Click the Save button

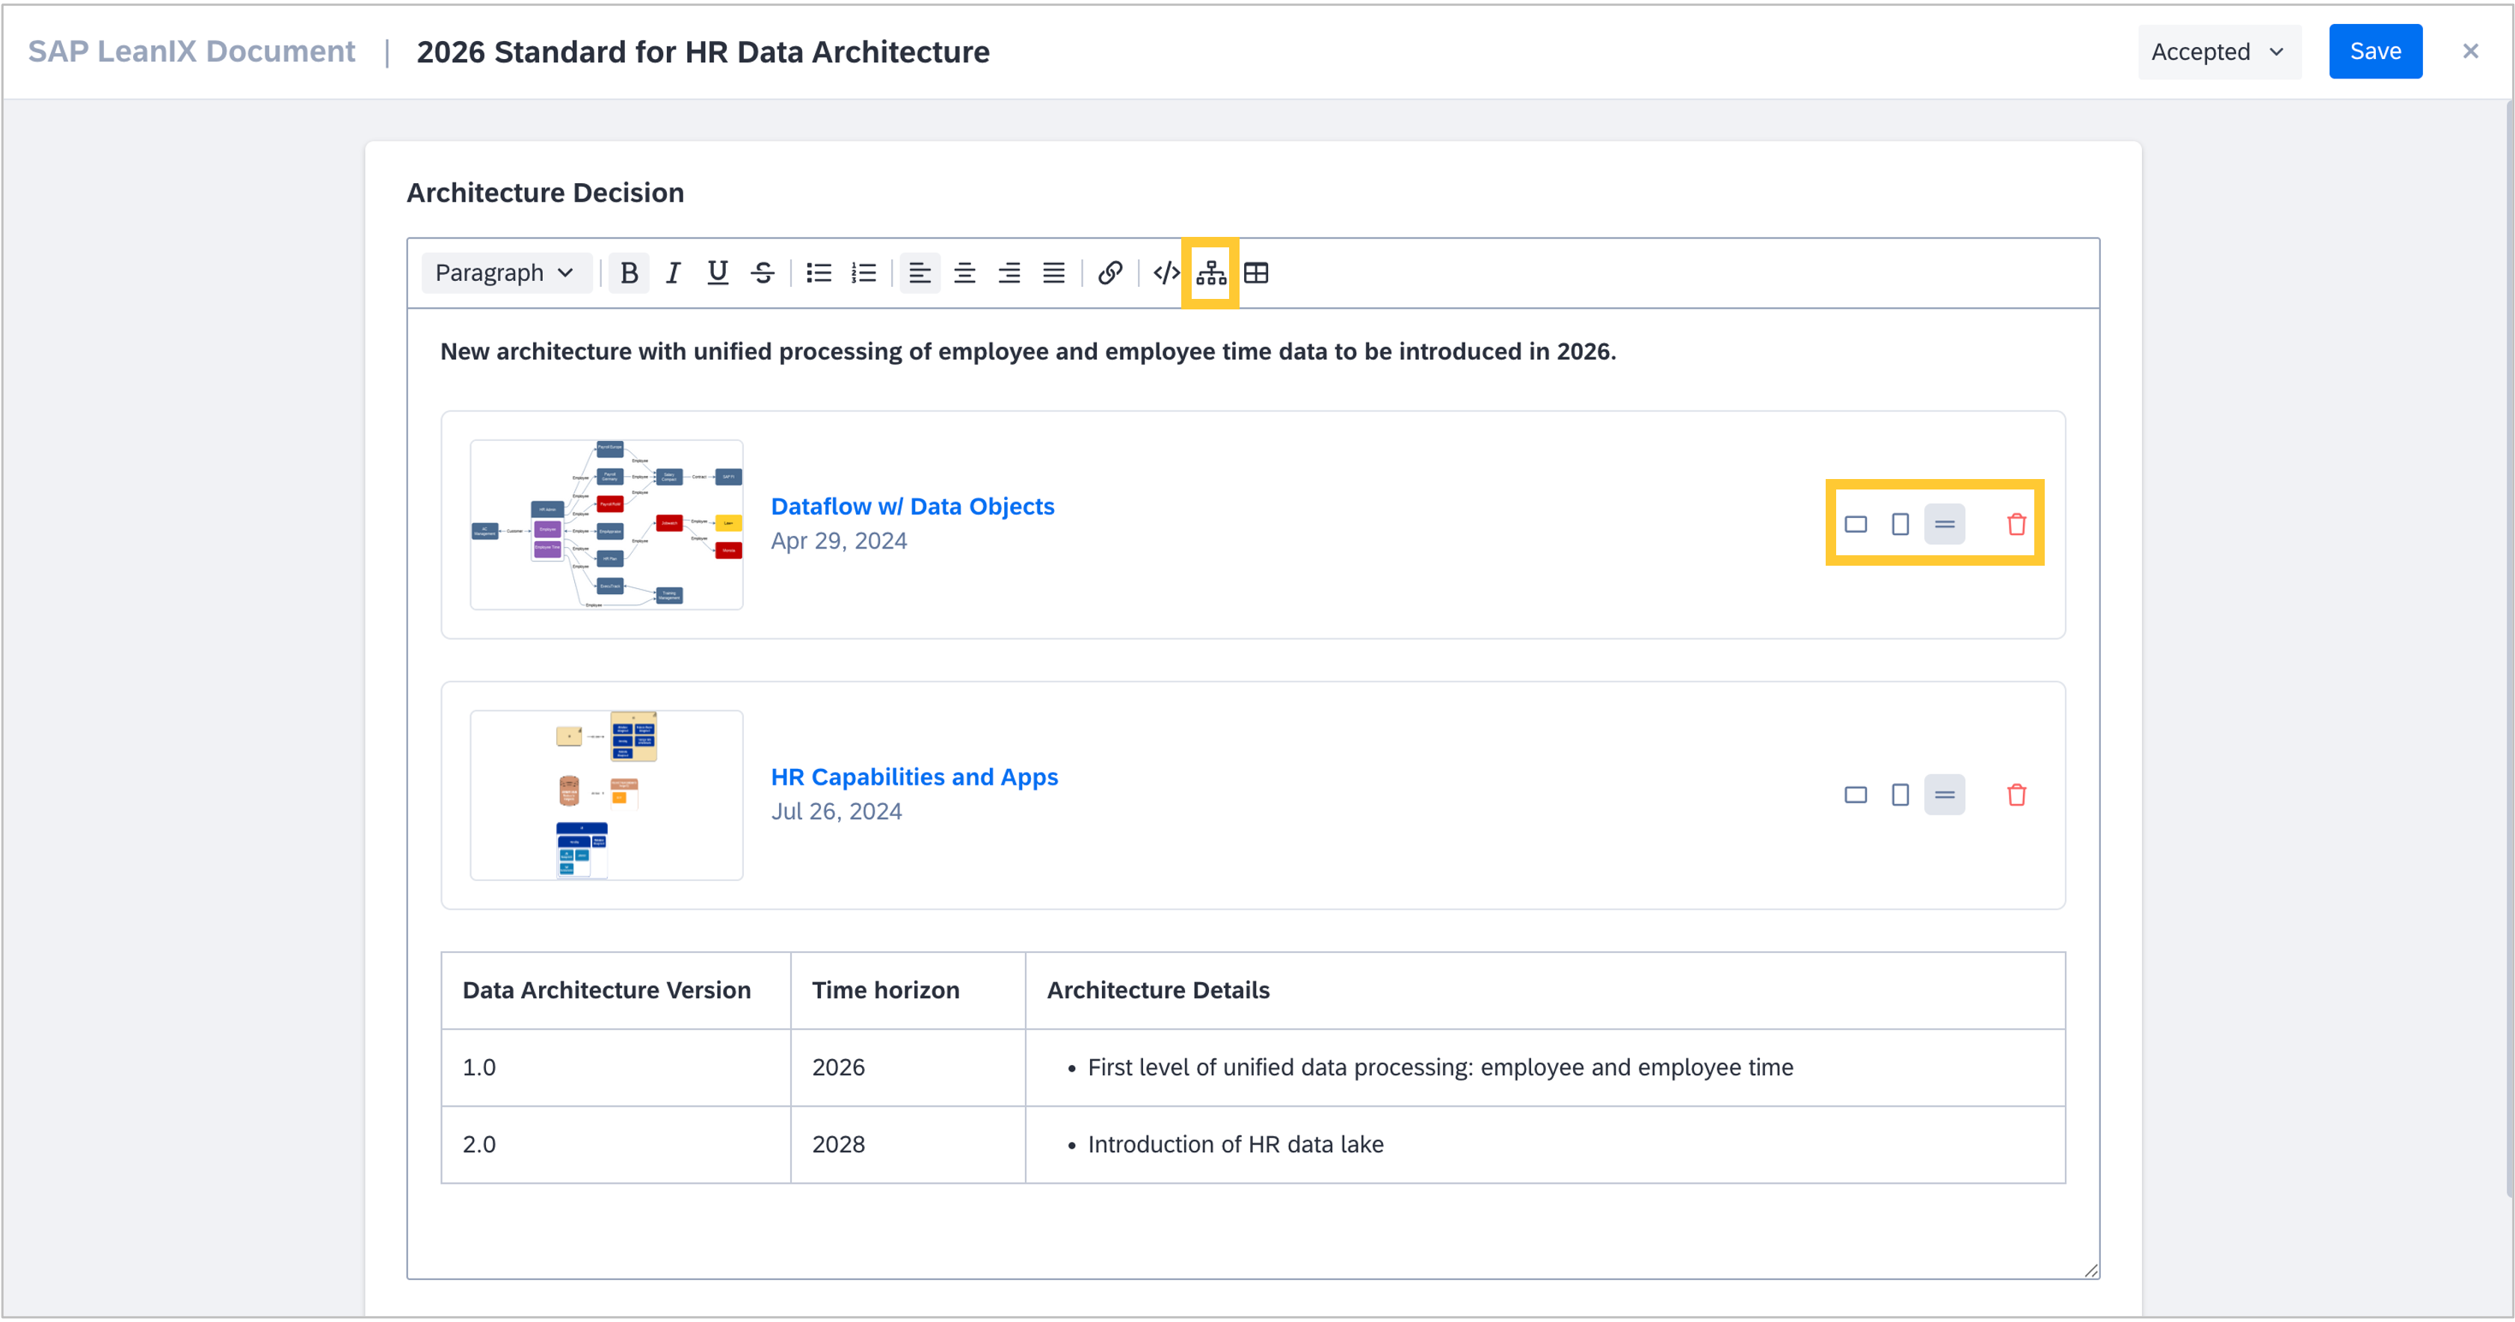[2374, 52]
